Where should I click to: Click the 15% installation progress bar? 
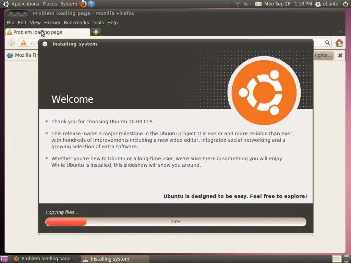click(x=176, y=222)
